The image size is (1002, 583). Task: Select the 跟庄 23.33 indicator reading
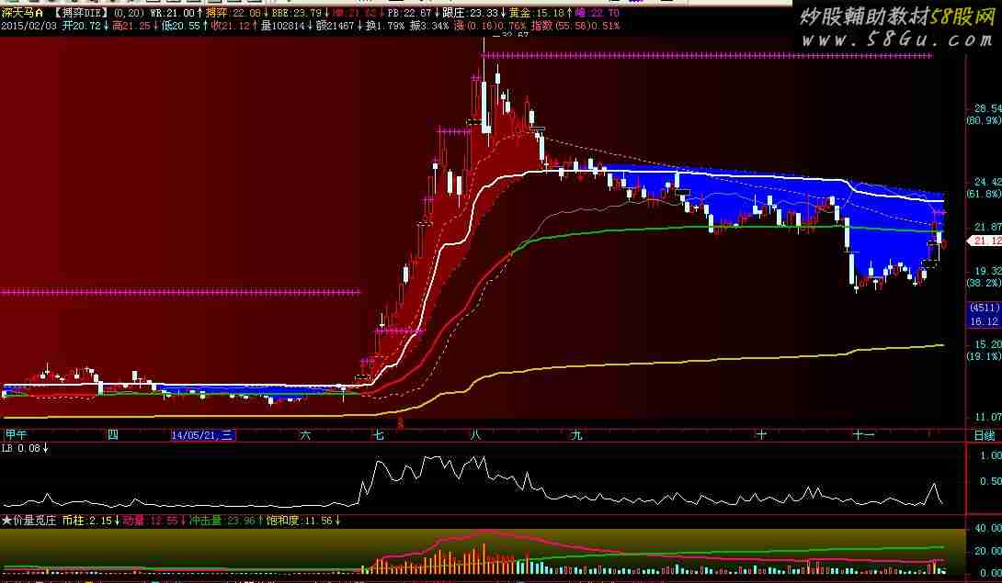pyautogui.click(x=473, y=13)
